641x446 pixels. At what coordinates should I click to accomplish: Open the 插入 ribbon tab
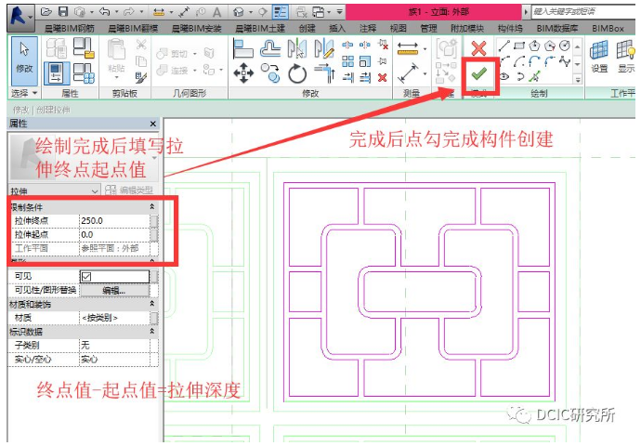337,28
